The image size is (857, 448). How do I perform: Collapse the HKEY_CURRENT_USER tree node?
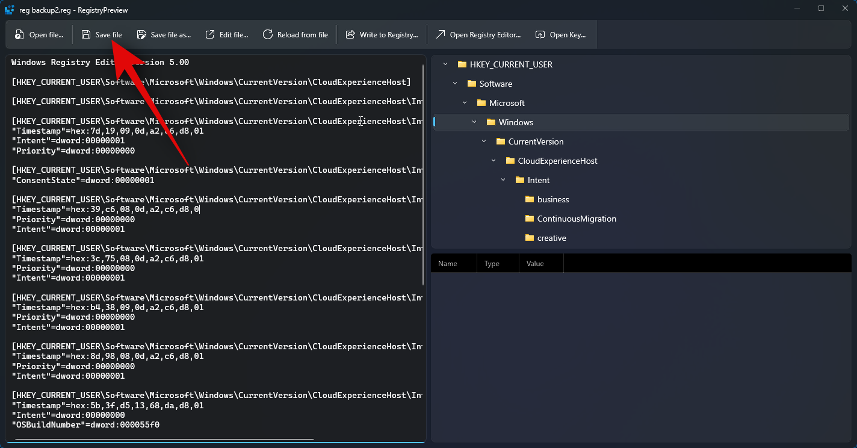click(445, 64)
